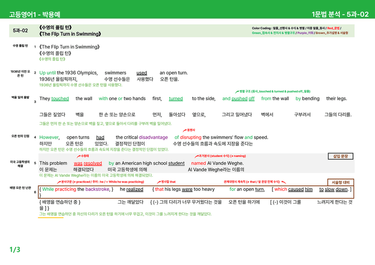The width and height of the screenshot is (375, 265).
Task: Click the Korean word "구부려서"
Action: coord(302,115)
